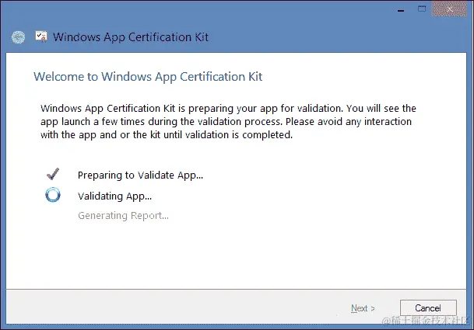This screenshot has width=474, height=330.
Task: Click the "Windows App Certification Kit" title bar text
Action: pos(131,37)
